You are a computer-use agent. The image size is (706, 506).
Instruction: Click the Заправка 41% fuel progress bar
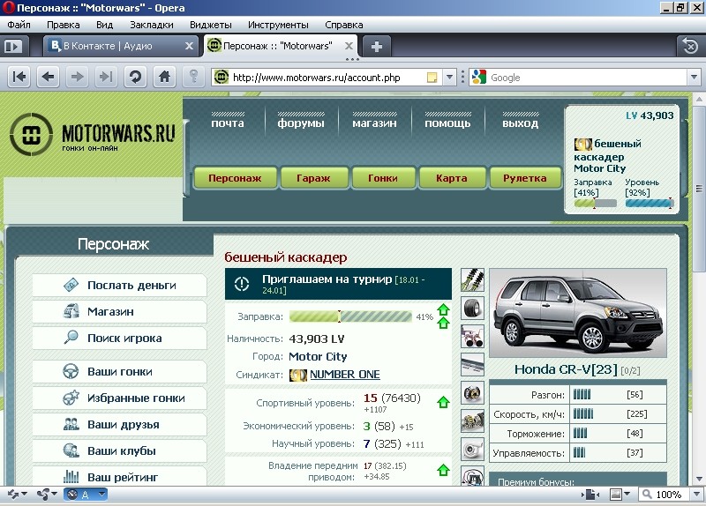click(350, 316)
